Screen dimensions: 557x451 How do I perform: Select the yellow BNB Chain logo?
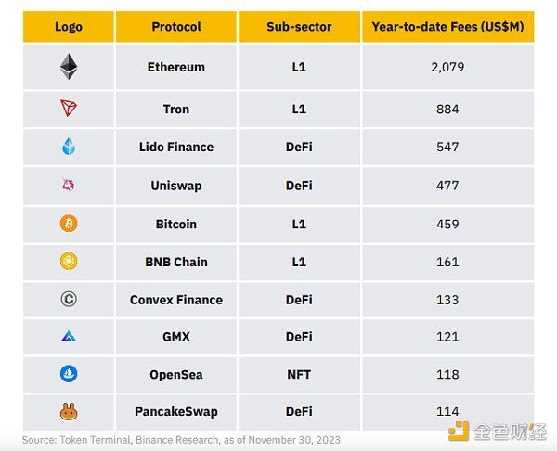pyautogui.click(x=69, y=262)
